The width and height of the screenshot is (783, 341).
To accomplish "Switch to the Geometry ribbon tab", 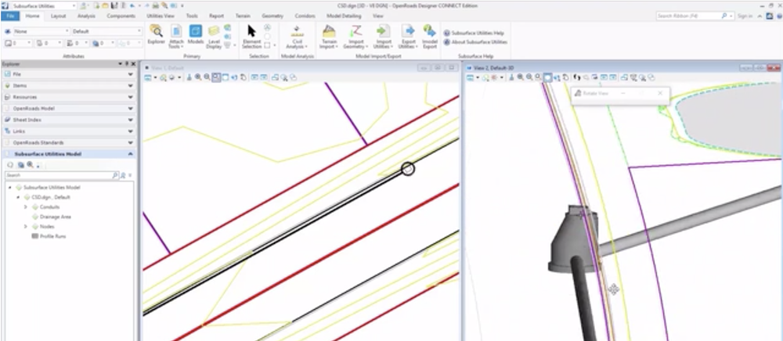I will coord(272,16).
